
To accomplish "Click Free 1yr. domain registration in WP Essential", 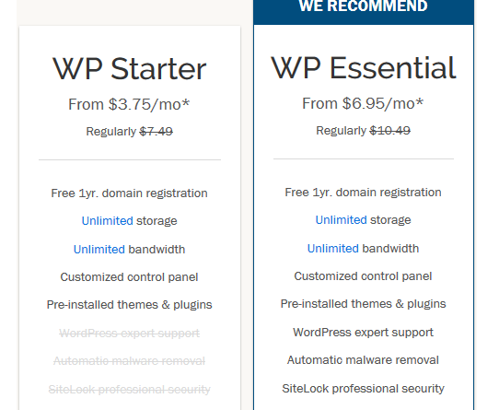I will point(363,192).
